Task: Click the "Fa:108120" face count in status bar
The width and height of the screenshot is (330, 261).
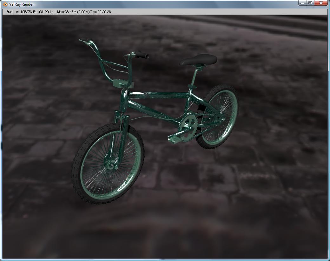Action: pos(41,12)
